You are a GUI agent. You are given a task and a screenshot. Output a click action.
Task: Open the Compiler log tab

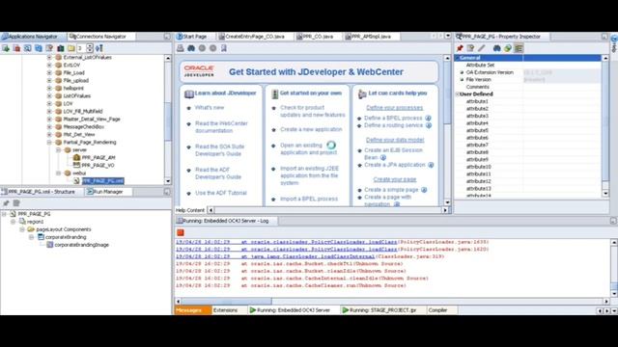[437, 310]
